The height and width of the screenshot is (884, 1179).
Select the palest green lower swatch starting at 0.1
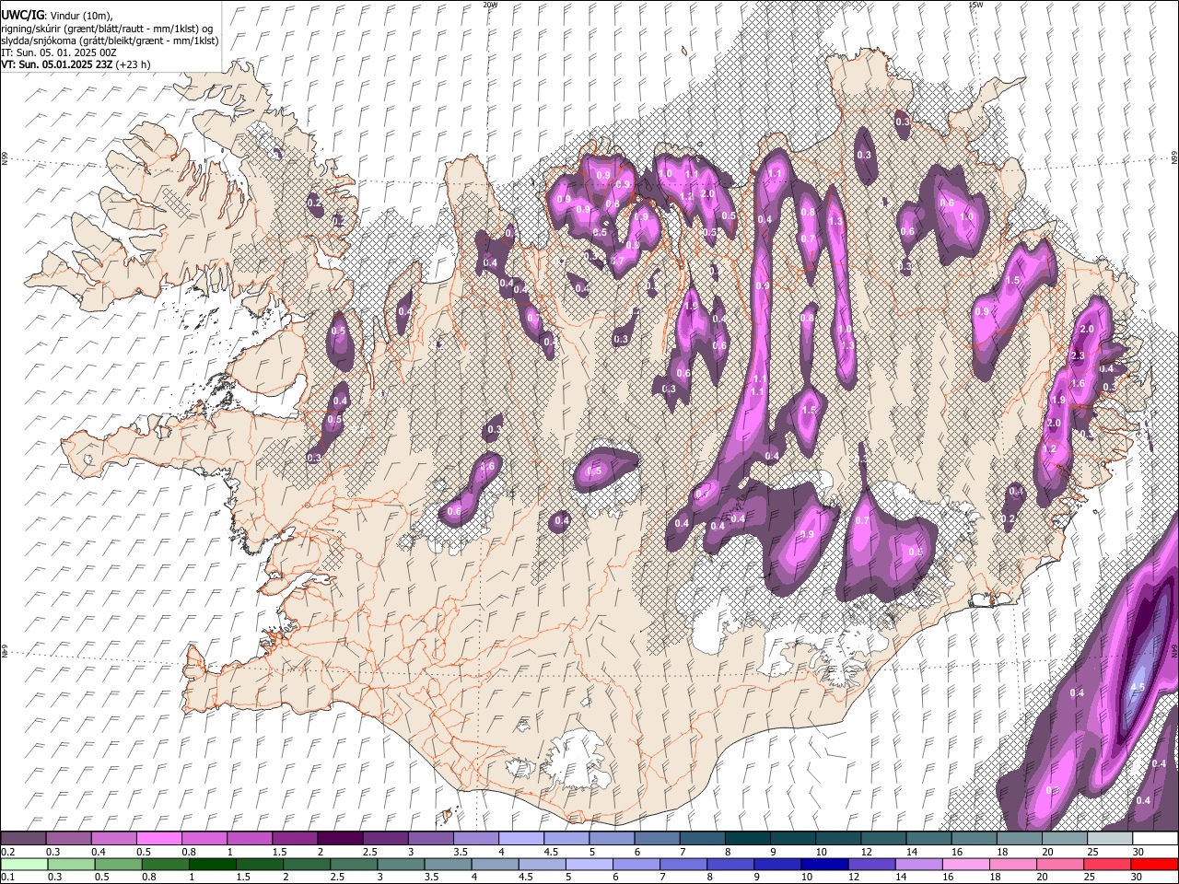(24, 865)
